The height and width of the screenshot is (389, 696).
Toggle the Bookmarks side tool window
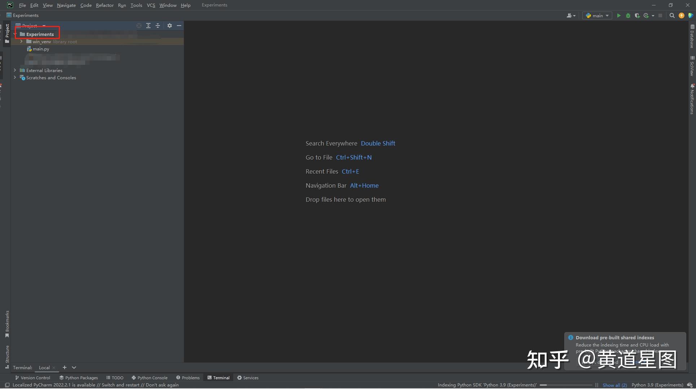point(7,324)
